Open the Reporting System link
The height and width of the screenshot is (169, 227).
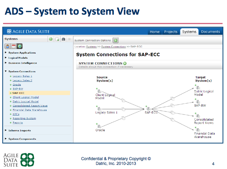[x=24, y=118]
